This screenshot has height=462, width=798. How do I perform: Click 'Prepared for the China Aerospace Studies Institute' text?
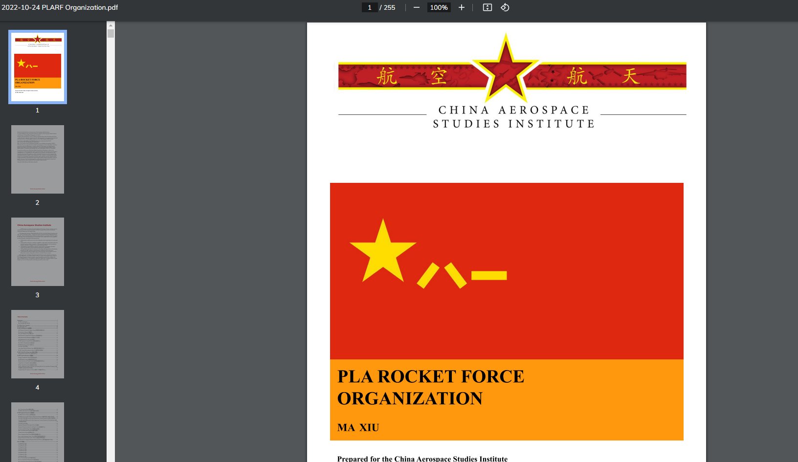tap(422, 459)
